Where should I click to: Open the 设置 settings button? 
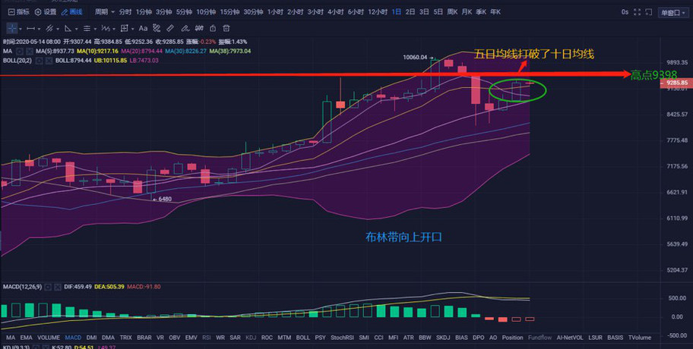pyautogui.click(x=46, y=12)
